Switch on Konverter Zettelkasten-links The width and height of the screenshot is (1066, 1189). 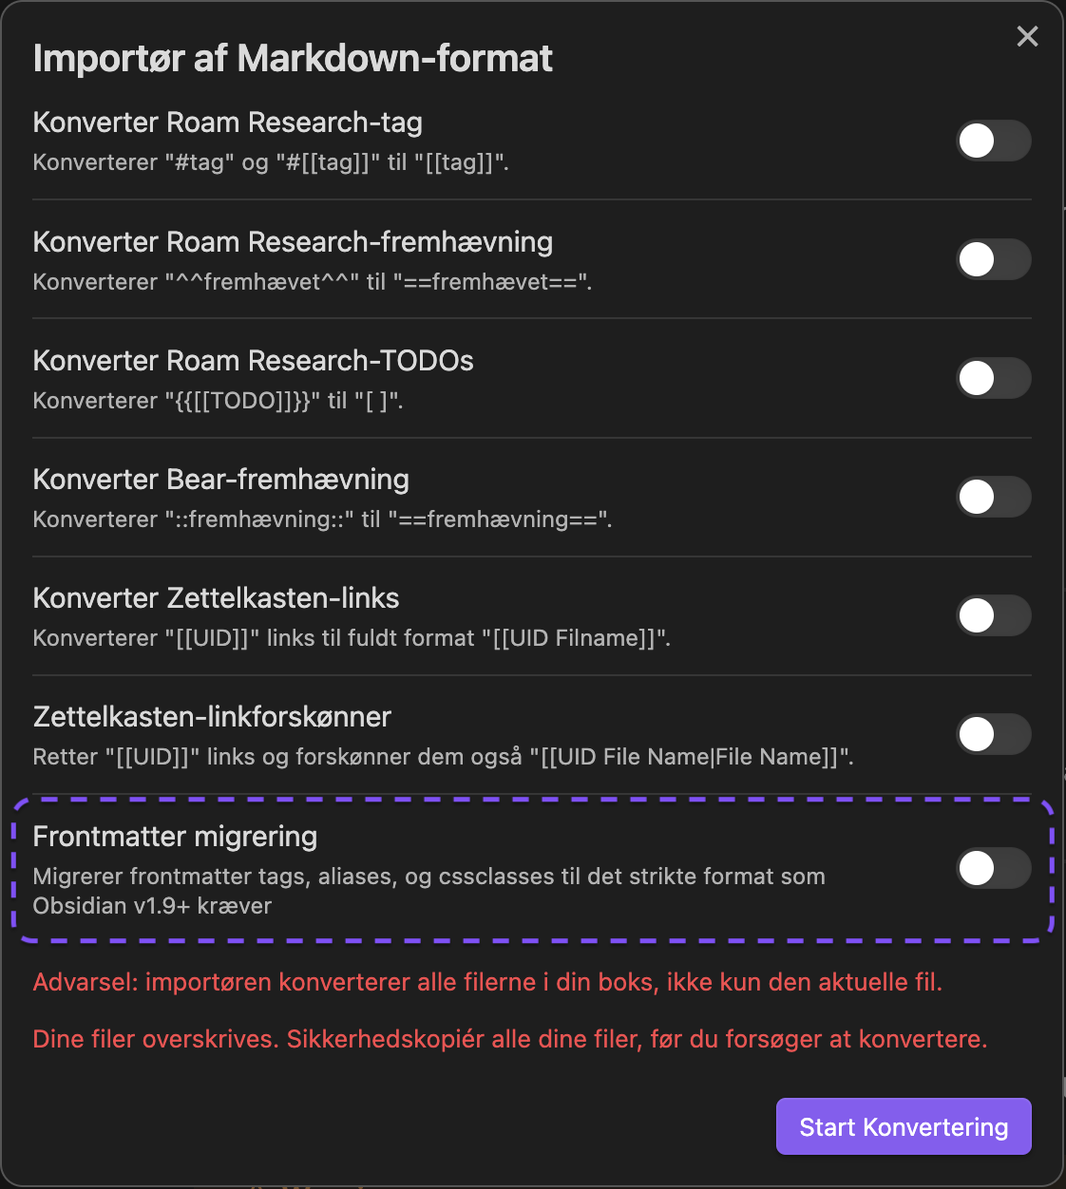[x=993, y=615]
